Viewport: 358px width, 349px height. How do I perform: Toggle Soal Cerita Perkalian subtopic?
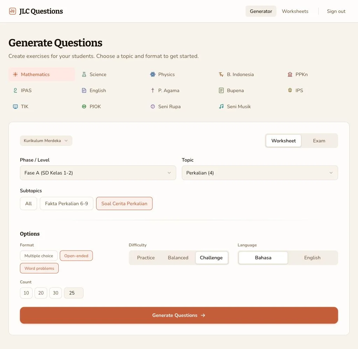click(x=124, y=203)
